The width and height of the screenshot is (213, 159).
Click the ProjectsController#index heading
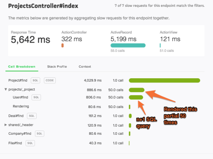pos(43,6)
